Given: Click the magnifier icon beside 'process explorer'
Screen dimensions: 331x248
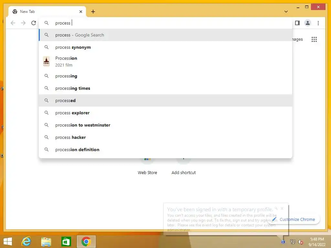Looking at the screenshot, I should point(47,113).
